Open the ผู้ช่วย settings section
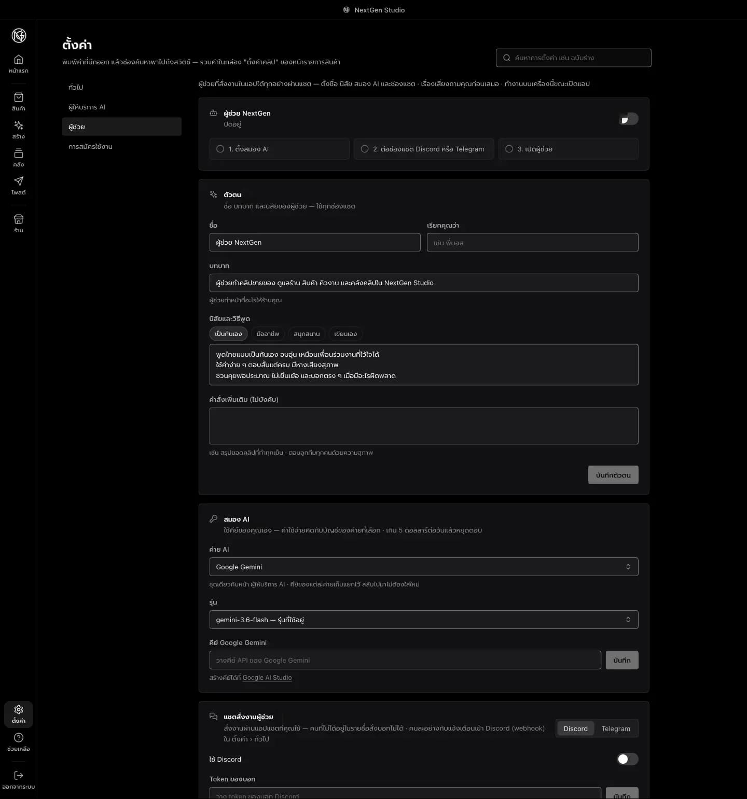The width and height of the screenshot is (747, 799). (122, 127)
